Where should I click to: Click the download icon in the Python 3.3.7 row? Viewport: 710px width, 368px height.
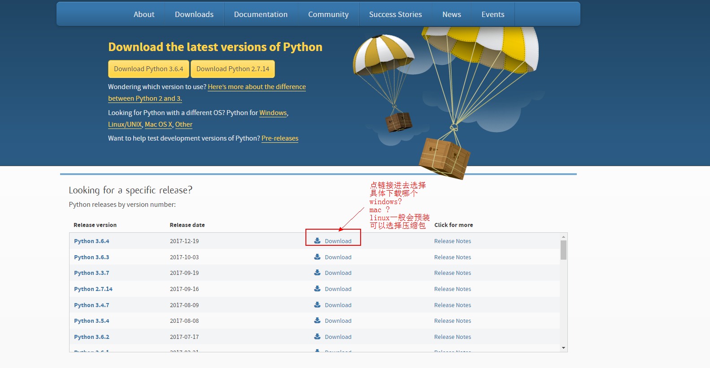click(x=317, y=272)
